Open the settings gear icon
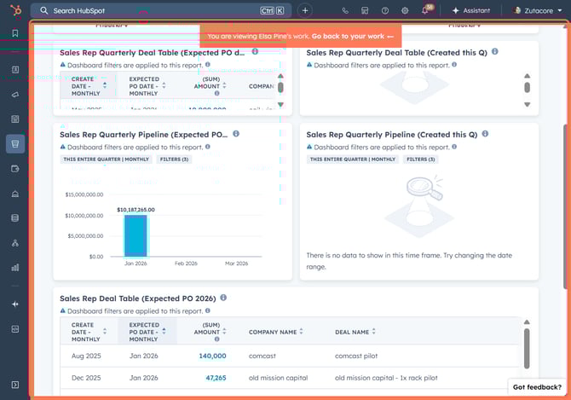This screenshot has height=400, width=571. (405, 11)
